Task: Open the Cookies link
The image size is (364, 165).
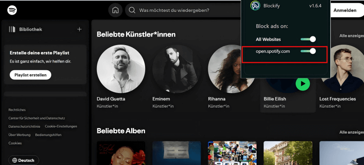Action: click(15, 143)
